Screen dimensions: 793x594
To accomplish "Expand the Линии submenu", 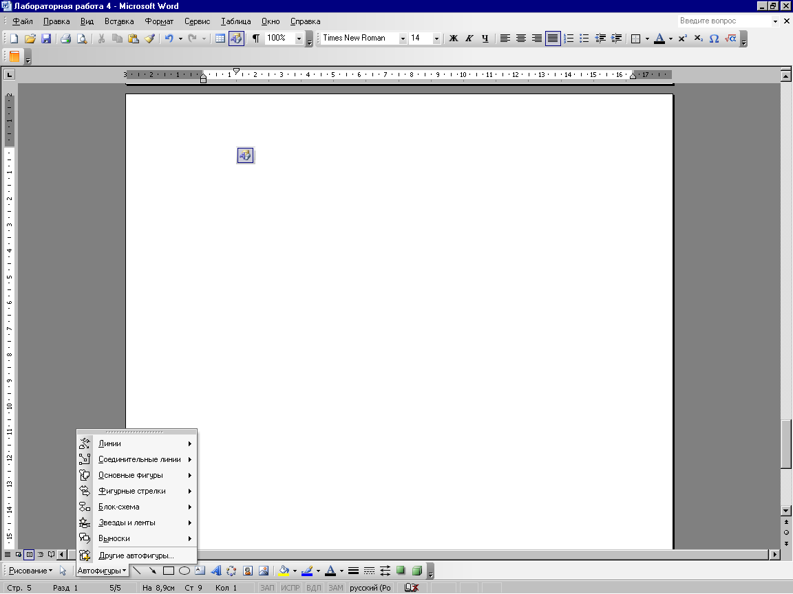I will click(136, 443).
